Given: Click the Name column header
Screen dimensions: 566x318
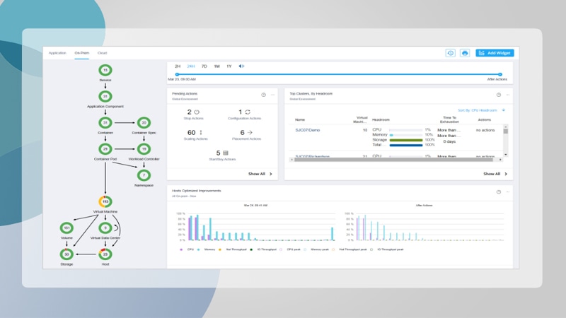Looking at the screenshot, I should pos(300,119).
